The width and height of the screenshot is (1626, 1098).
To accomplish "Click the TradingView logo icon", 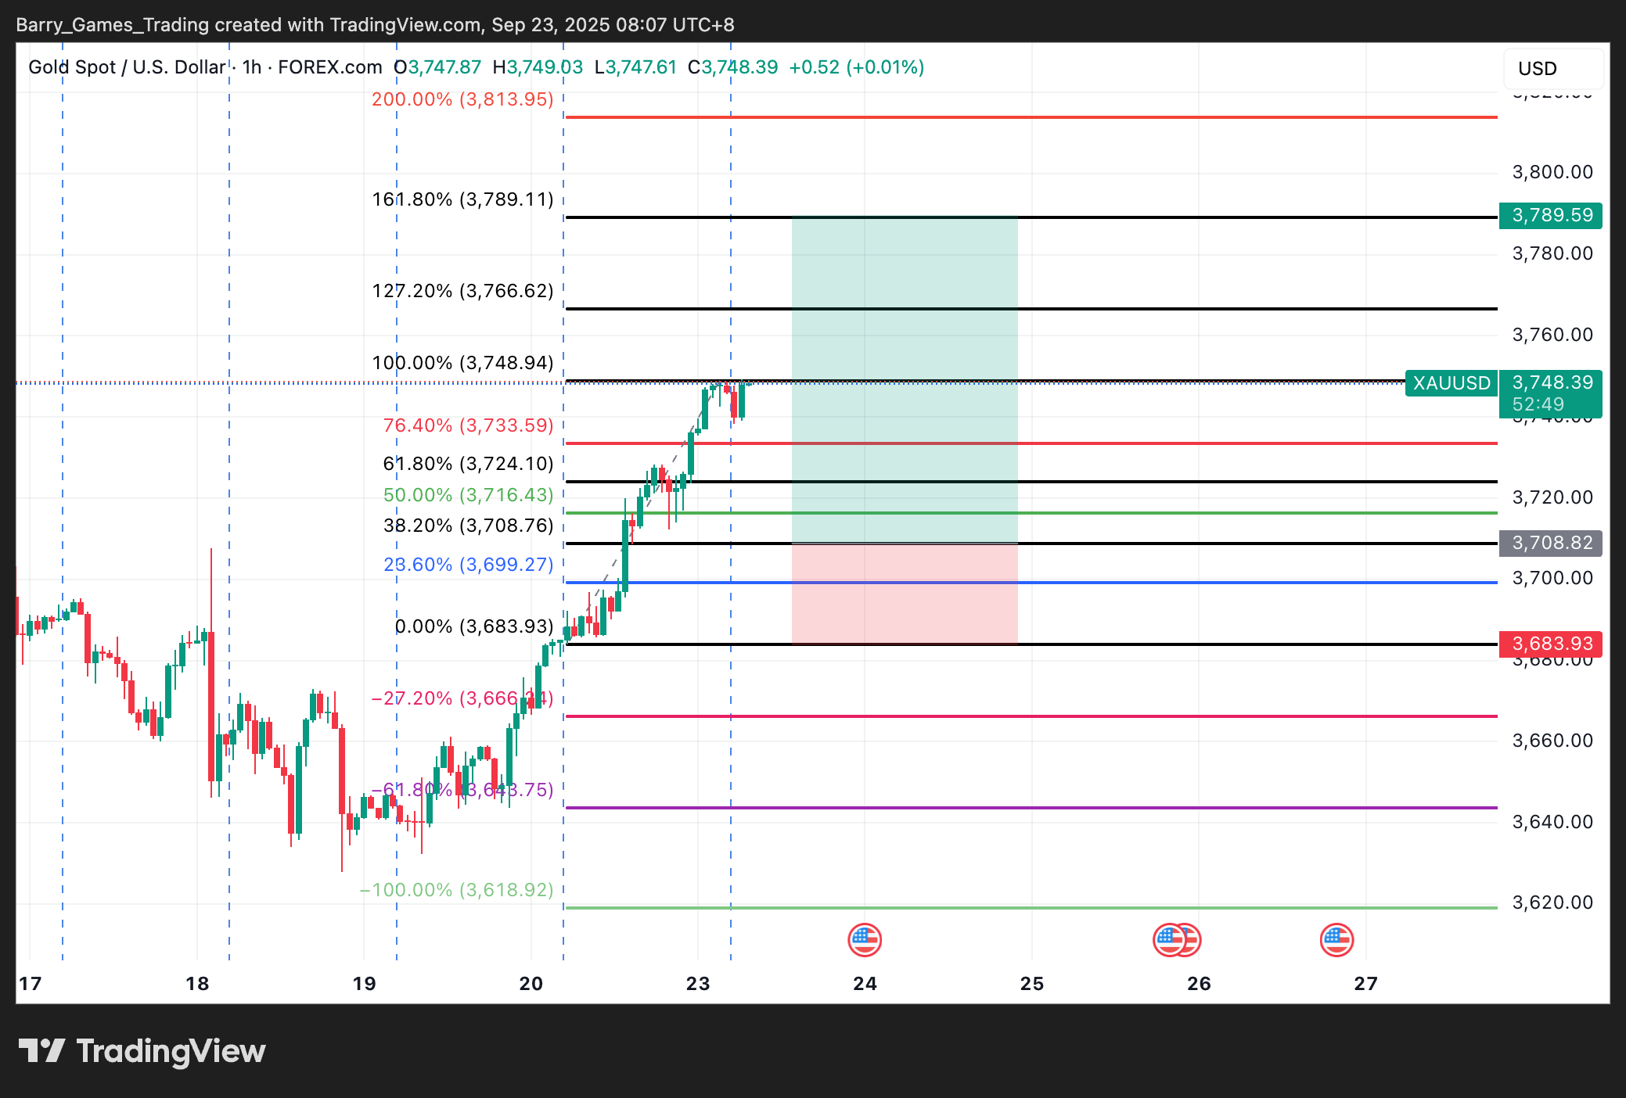I will coord(41,1051).
